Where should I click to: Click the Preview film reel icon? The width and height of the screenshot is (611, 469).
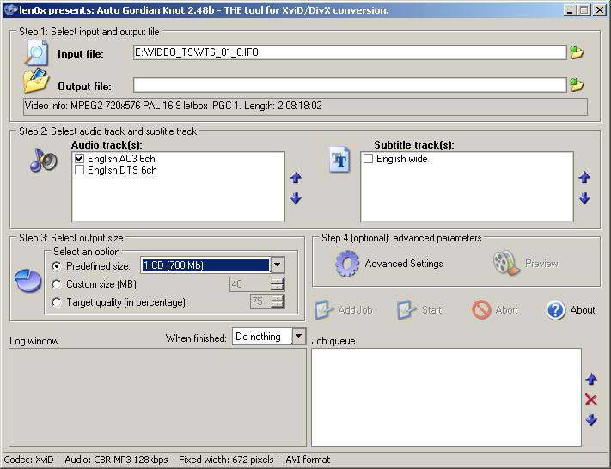(506, 263)
